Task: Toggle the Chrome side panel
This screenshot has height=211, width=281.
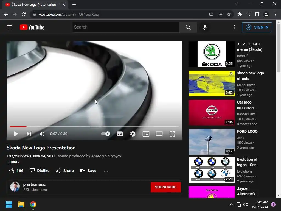Action: pyautogui.click(x=257, y=14)
